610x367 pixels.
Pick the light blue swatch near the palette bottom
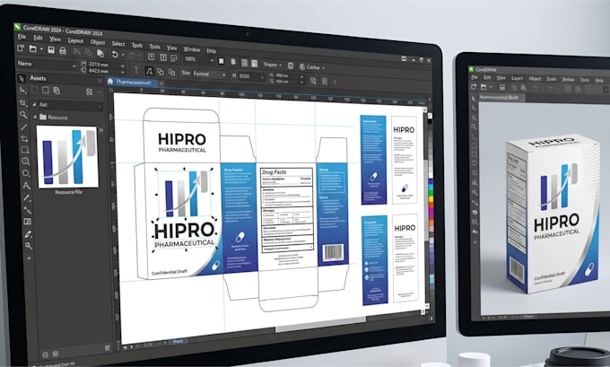coord(432,279)
